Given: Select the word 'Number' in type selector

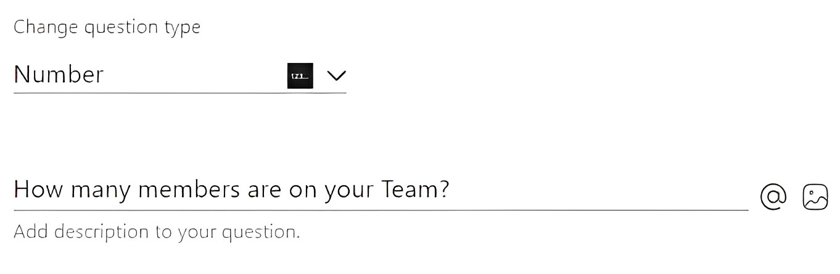Looking at the screenshot, I should (x=59, y=75).
